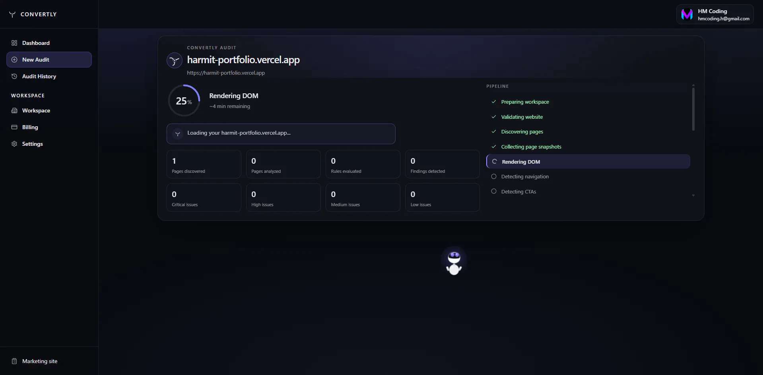The height and width of the screenshot is (375, 763).
Task: Select the Validating website pipeline step
Action: point(588,117)
